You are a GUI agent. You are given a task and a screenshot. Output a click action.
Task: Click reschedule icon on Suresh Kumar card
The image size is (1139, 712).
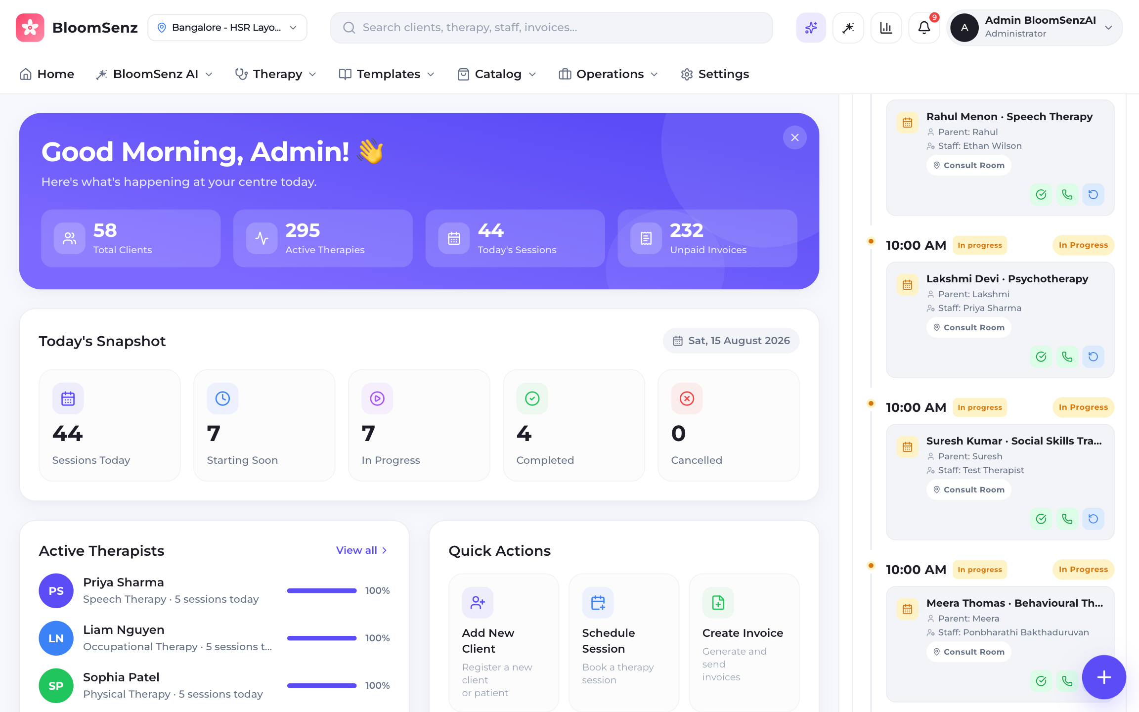coord(1093,519)
